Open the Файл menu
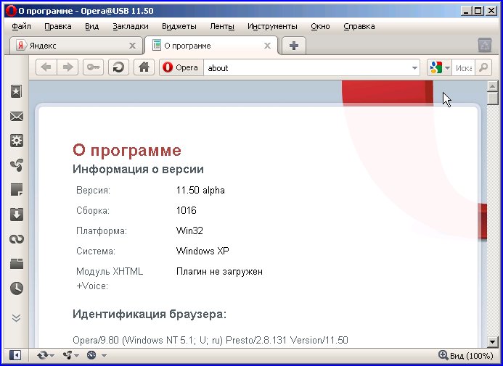 [21, 26]
